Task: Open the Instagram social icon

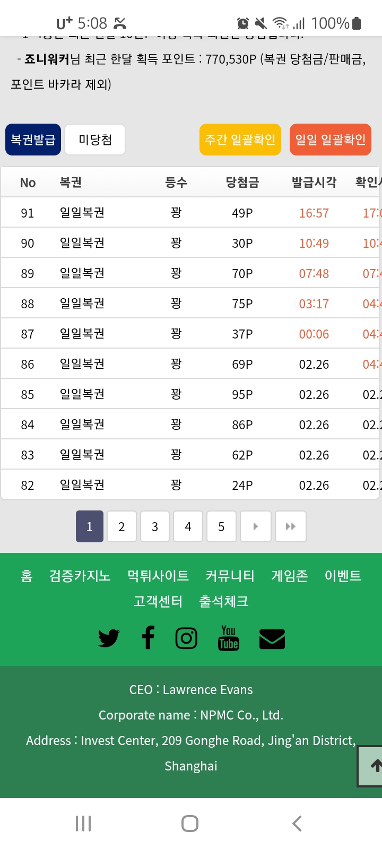Action: click(186, 638)
